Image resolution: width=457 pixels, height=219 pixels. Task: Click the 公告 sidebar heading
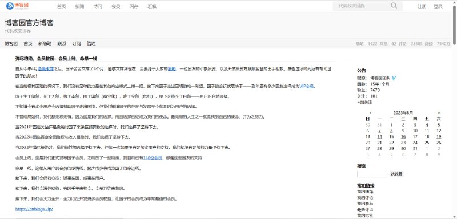click(362, 70)
